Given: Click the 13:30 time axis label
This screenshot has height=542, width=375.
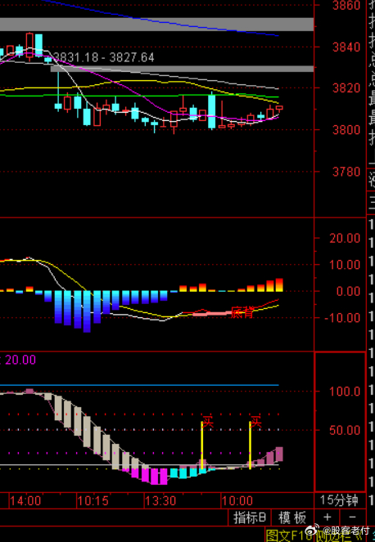Looking at the screenshot, I should (161, 501).
